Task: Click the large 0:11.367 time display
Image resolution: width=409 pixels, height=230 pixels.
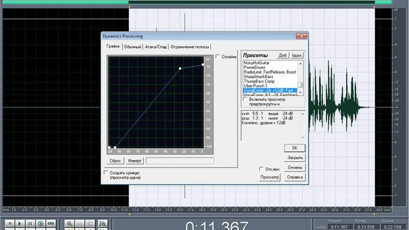Action: [x=217, y=225]
